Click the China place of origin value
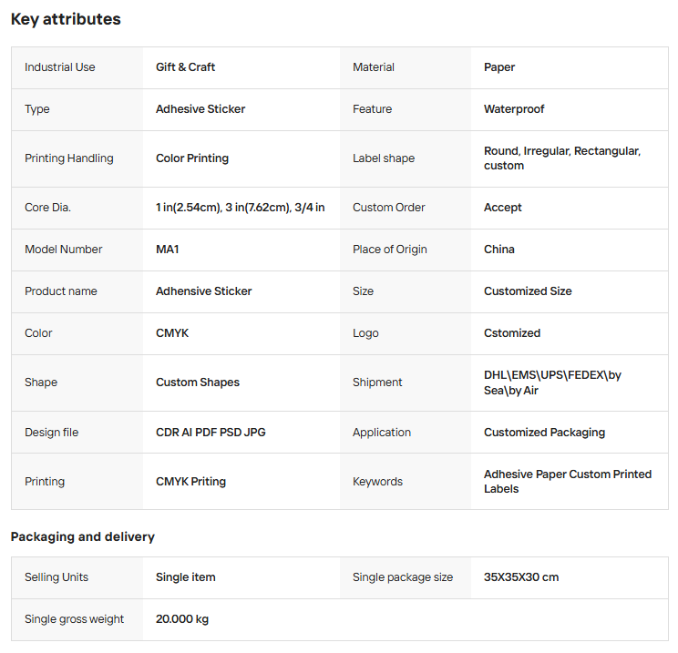 [499, 250]
